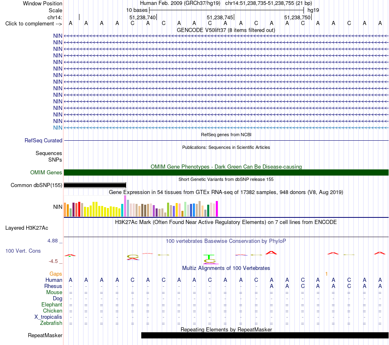Click the PhyloP maximum value '4.88'
This screenshot has width=389, height=345.
pos(52,241)
